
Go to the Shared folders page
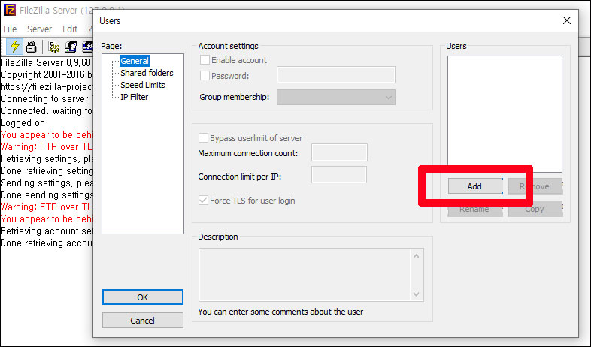(x=147, y=73)
